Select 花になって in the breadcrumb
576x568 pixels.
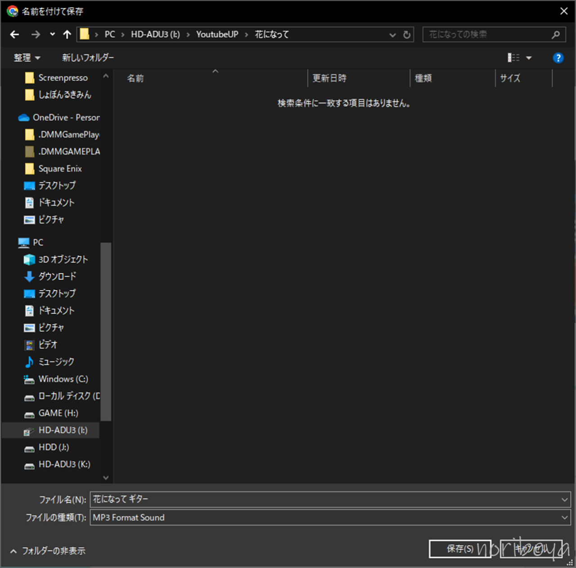[x=272, y=35]
